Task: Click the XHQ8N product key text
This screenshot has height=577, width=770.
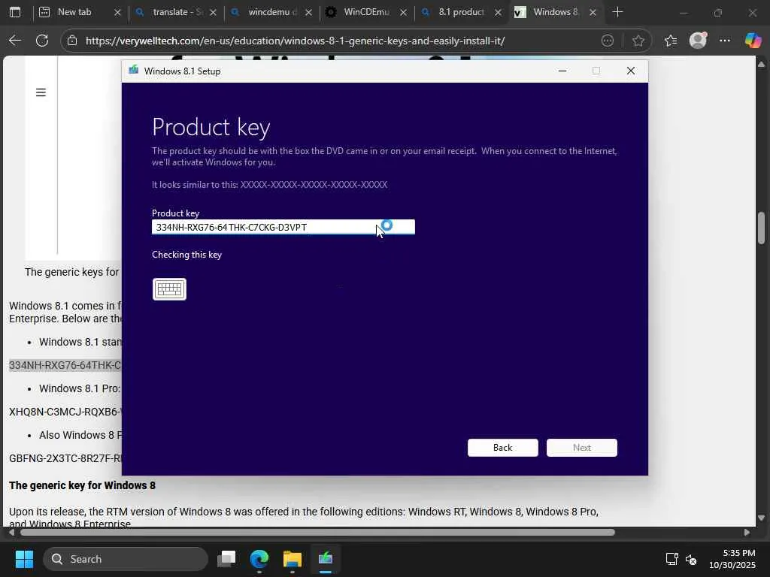Action: point(65,412)
